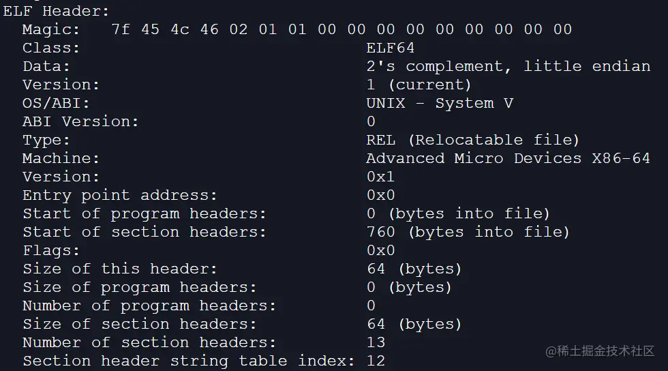Image resolution: width=668 pixels, height=371 pixels.
Task: Click the "Entry point address:" label
Action: (x=120, y=195)
